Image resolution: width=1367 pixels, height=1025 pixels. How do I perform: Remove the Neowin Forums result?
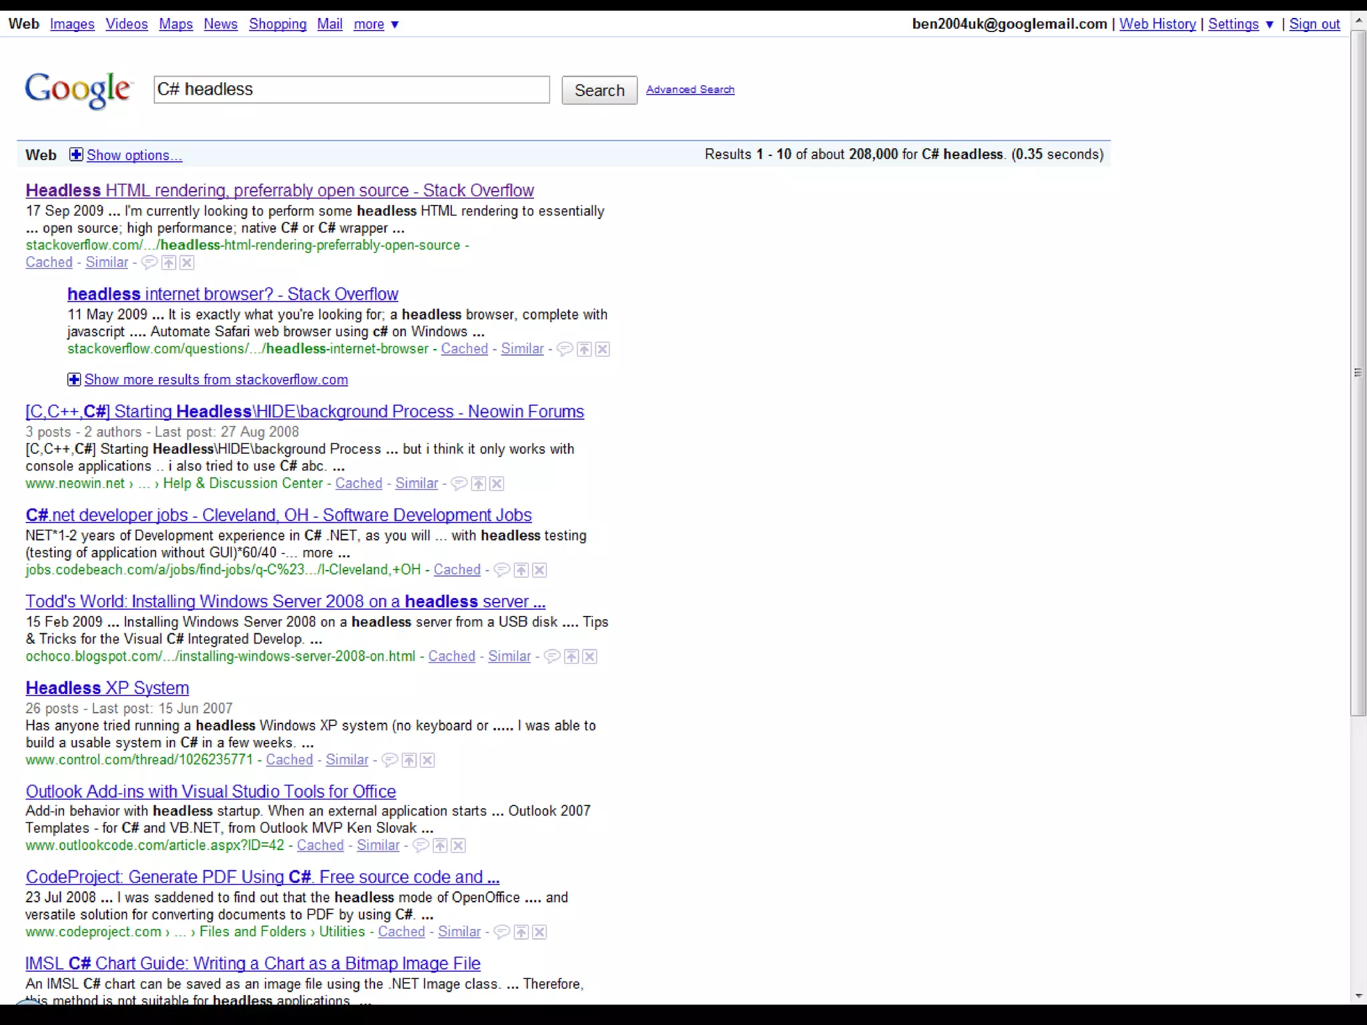point(497,484)
